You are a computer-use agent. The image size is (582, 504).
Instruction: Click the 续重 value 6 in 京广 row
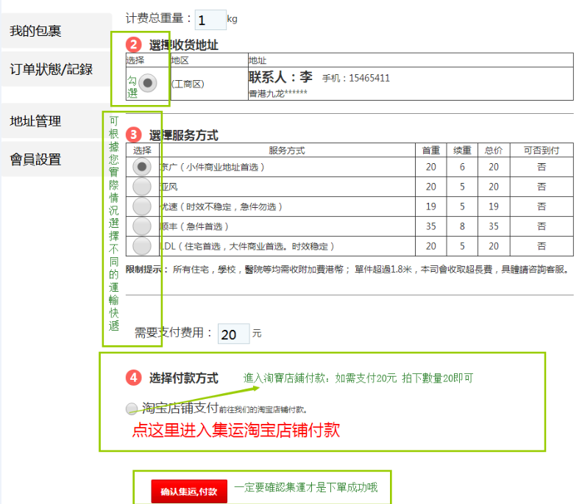click(462, 167)
